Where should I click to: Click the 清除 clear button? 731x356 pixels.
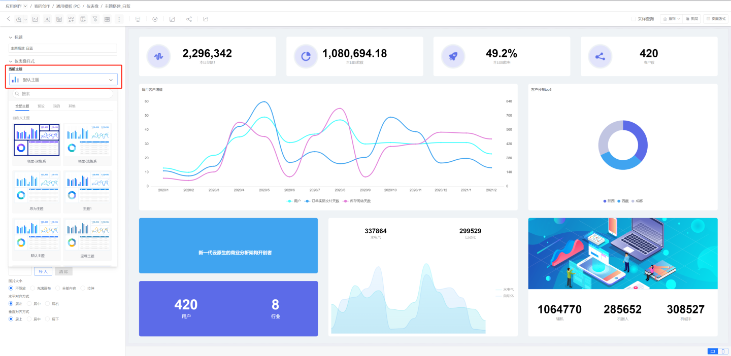click(x=63, y=271)
